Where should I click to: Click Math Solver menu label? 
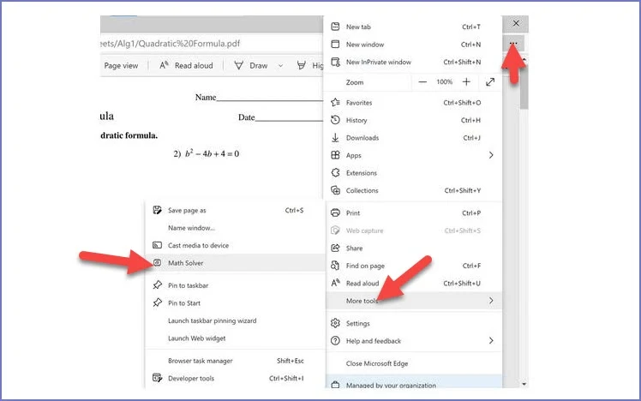(186, 263)
